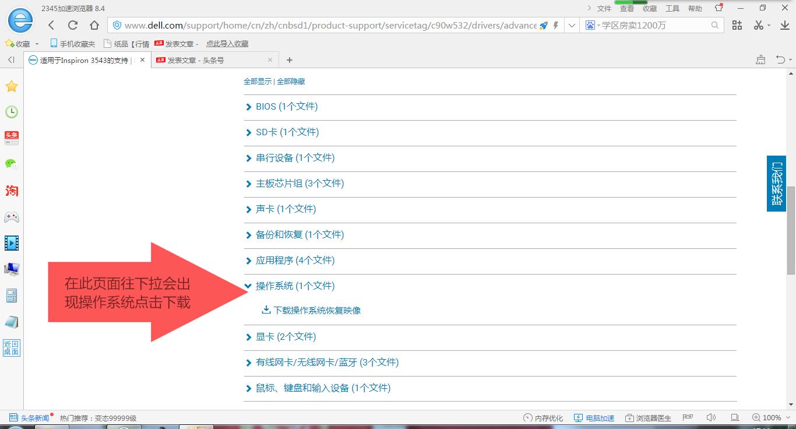Go back to the previous page
The height and width of the screenshot is (429, 796).
click(51, 25)
